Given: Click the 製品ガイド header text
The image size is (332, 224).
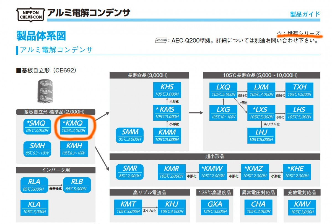Looking at the screenshot, I should point(305,14).
